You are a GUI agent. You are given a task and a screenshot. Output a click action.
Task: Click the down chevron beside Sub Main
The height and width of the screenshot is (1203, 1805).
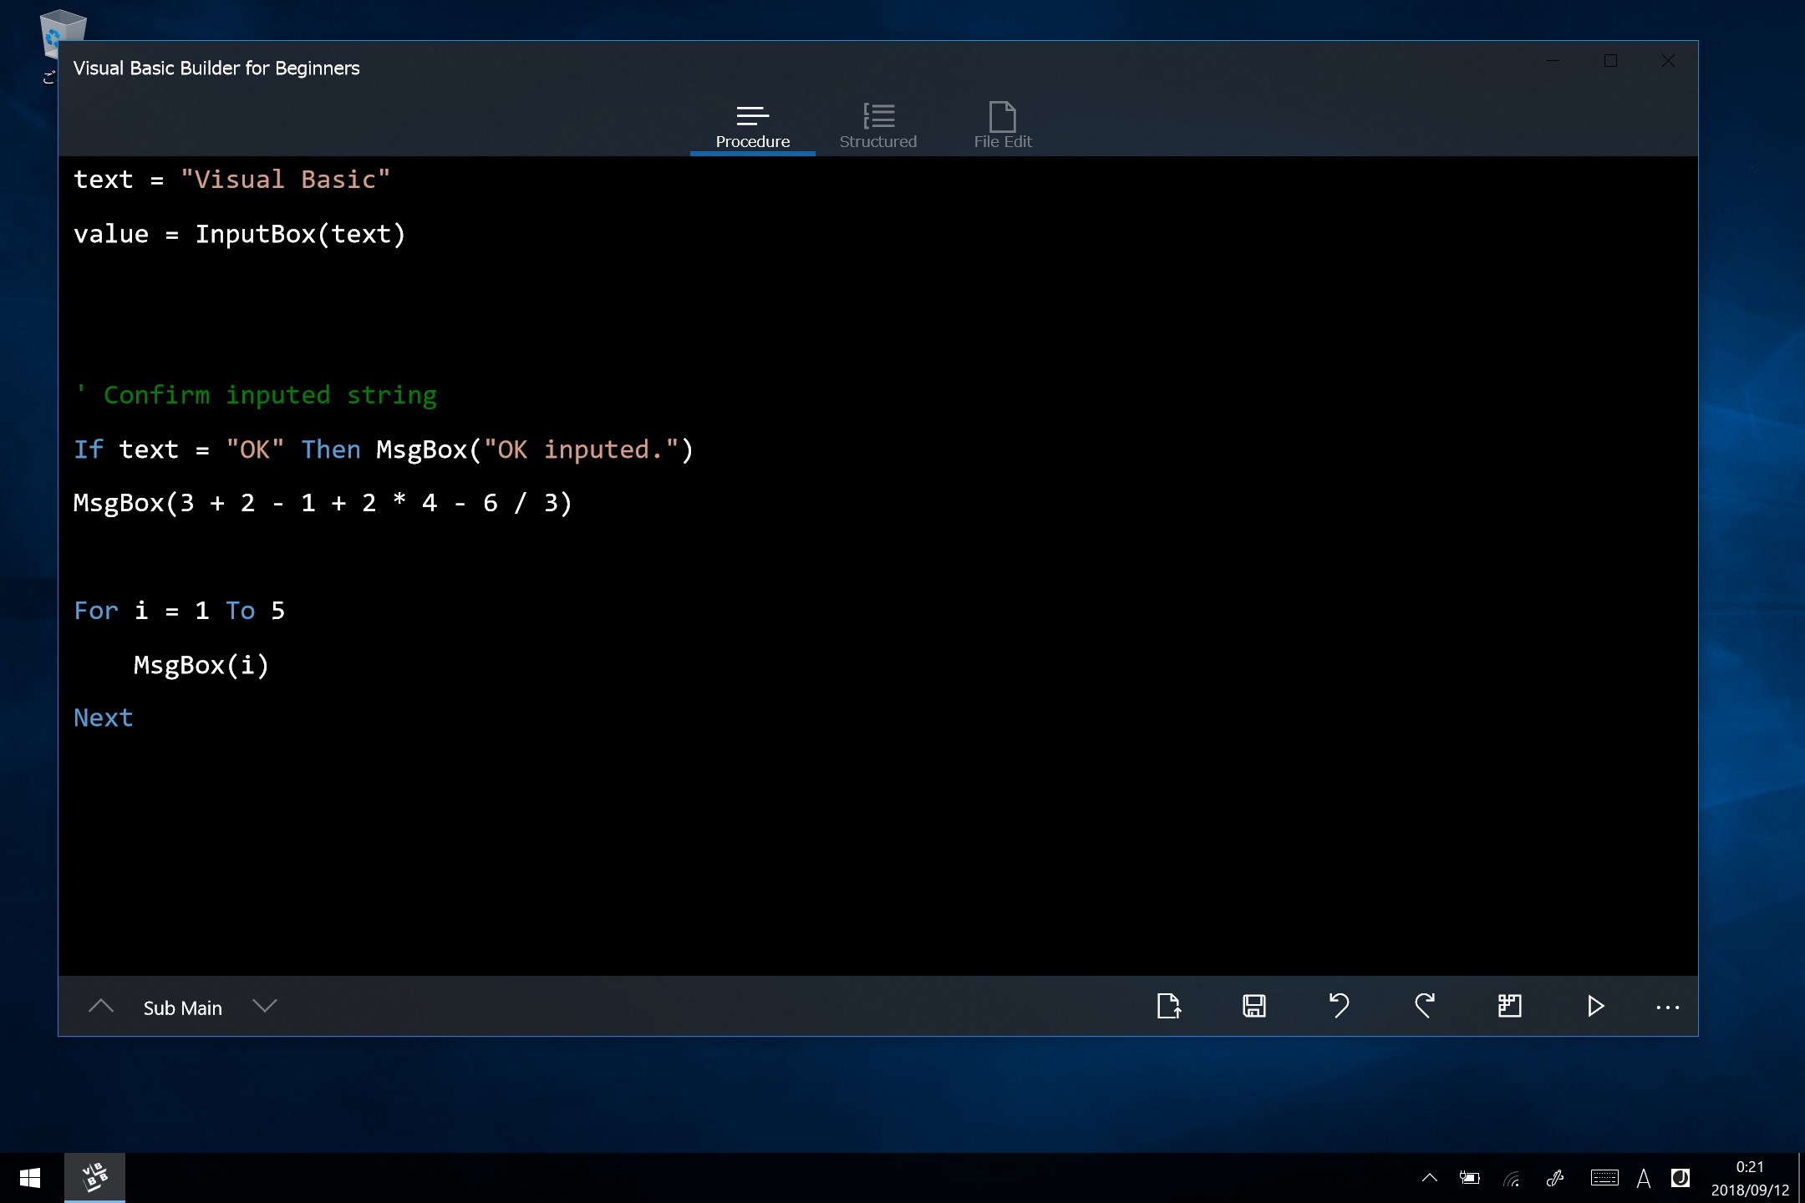[264, 1006]
